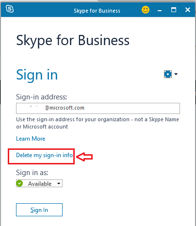This screenshot has width=196, height=226.
Task: Click the Sign in as label
Action: [x=32, y=173]
